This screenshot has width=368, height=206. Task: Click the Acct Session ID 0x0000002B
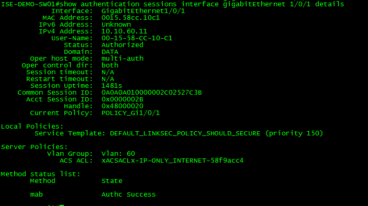tap(122, 99)
